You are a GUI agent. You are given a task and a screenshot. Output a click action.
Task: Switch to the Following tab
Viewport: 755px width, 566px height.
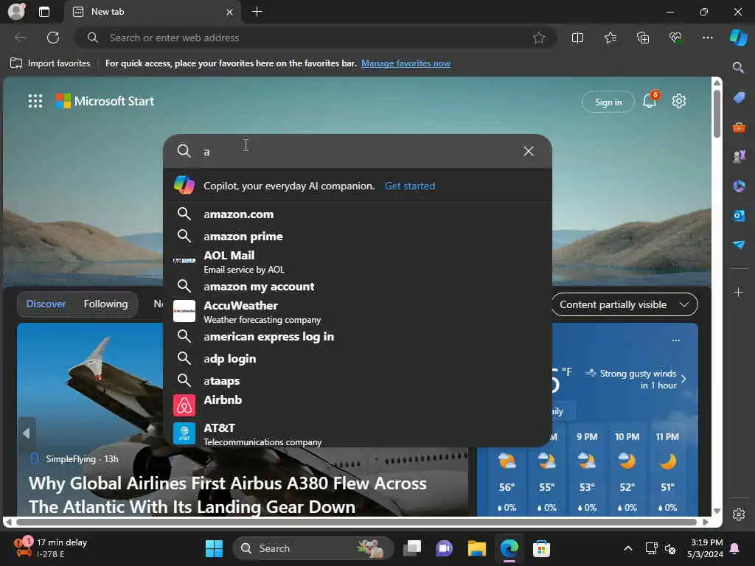(x=106, y=304)
